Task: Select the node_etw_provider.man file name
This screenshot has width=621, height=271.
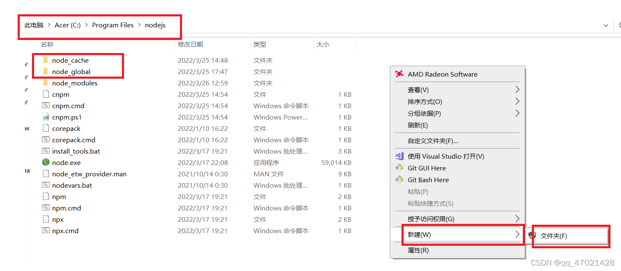Action: [89, 174]
